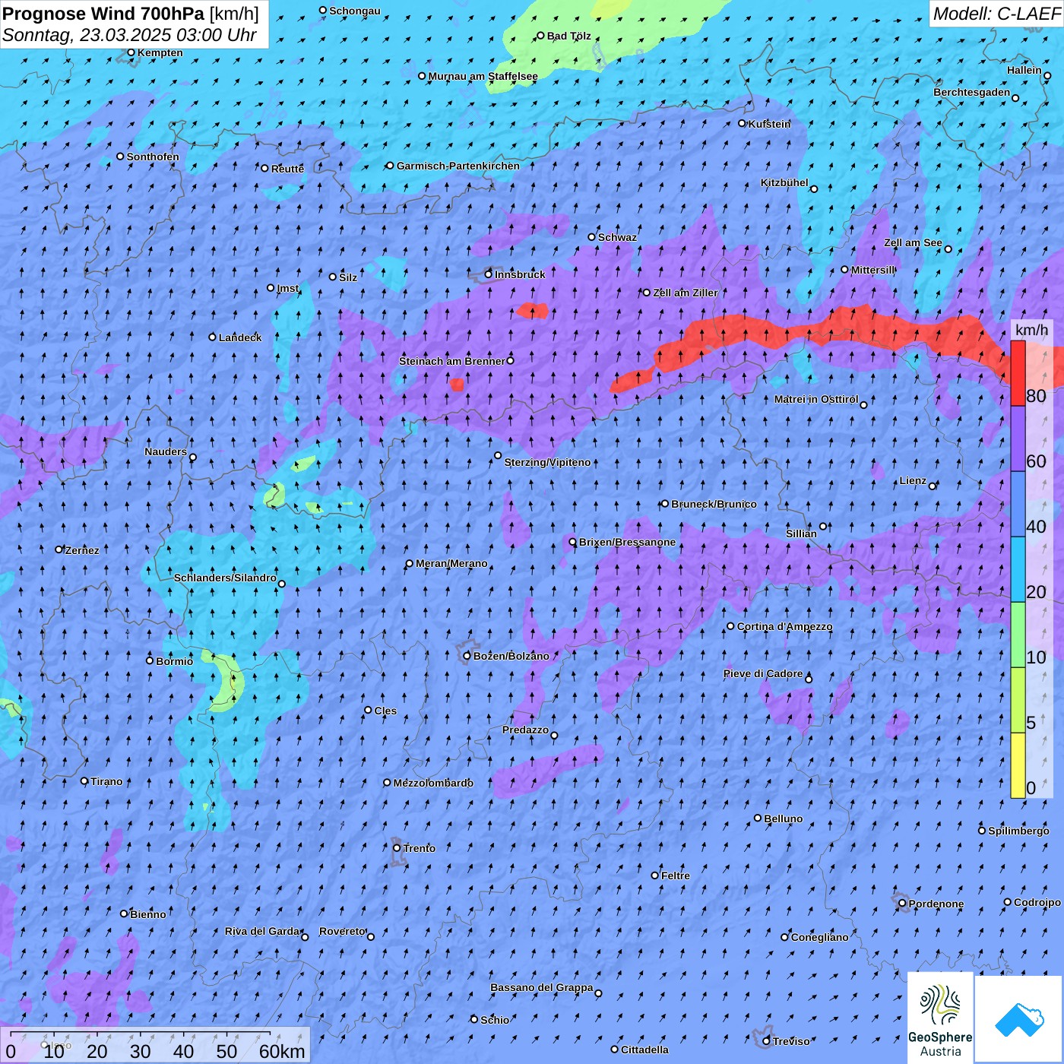Click the 'Mittersill' label
This screenshot has height=1064, width=1064.
872,270
